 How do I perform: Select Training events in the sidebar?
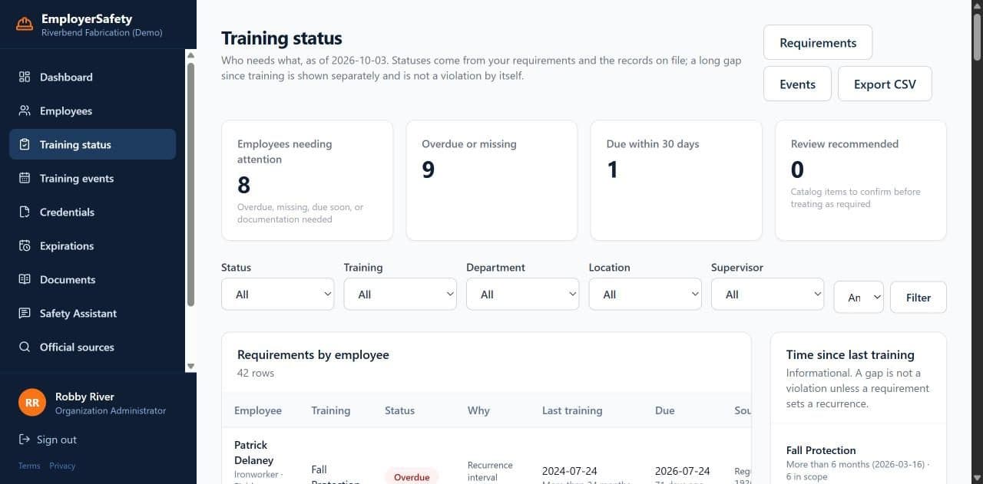click(x=92, y=178)
